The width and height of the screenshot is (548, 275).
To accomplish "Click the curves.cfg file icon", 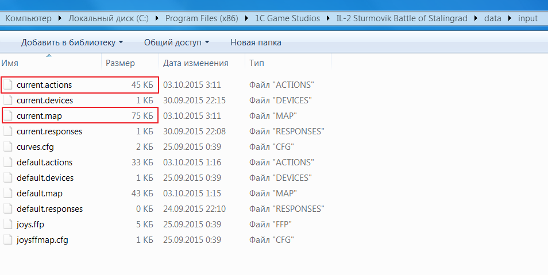I will 7,147.
